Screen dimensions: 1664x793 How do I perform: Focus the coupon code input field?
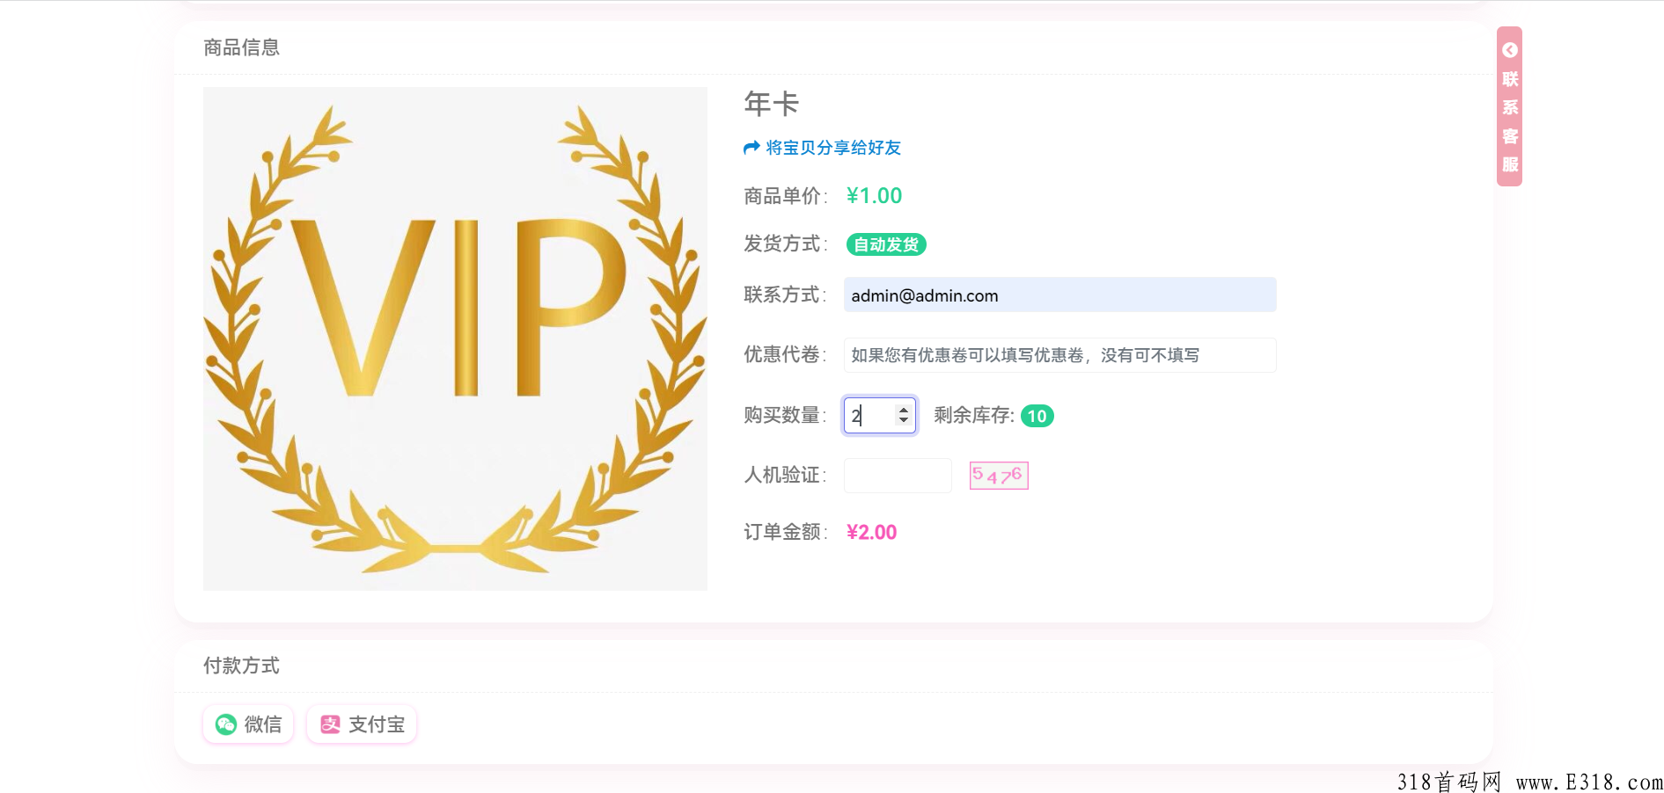pos(1059,355)
